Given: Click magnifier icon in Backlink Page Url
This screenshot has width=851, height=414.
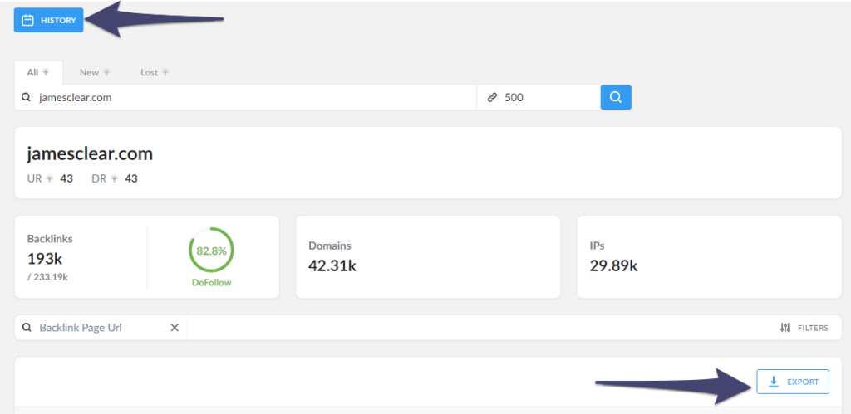Looking at the screenshot, I should pos(26,327).
